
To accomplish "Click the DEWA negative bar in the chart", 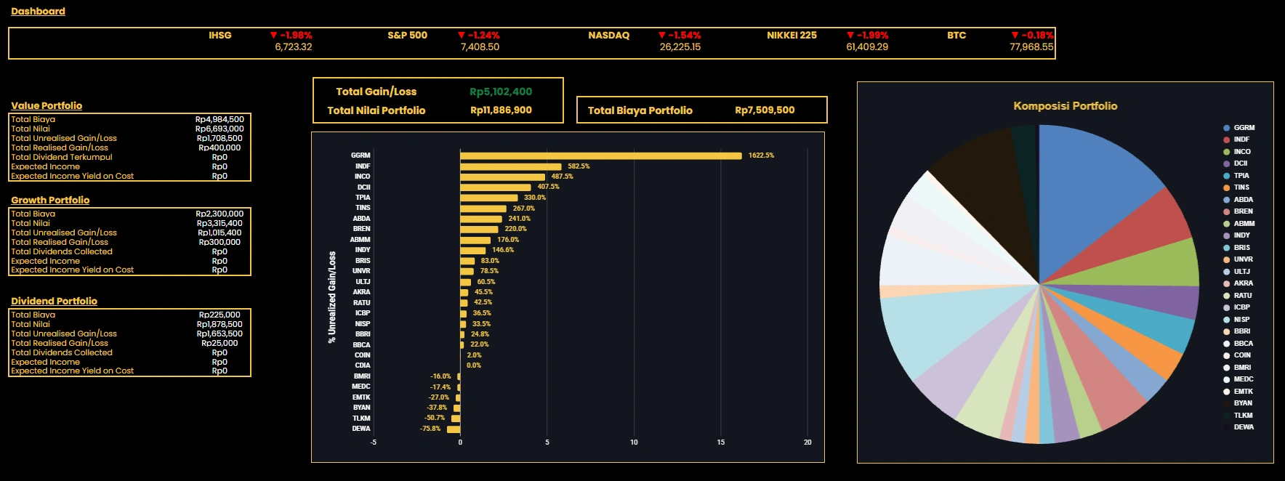I will point(454,429).
